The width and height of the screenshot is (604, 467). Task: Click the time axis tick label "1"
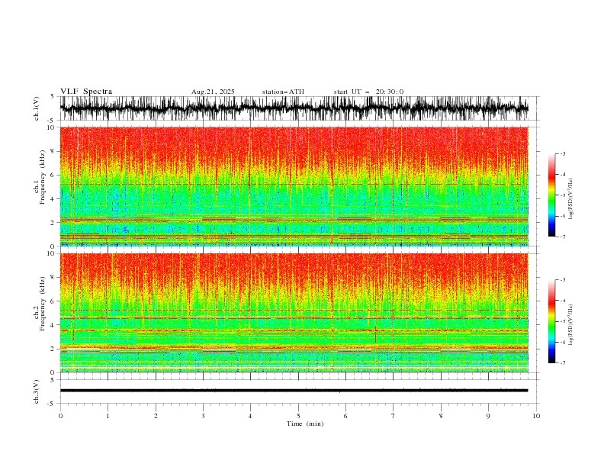point(108,416)
